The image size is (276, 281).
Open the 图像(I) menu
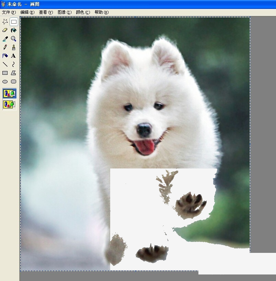65,12
